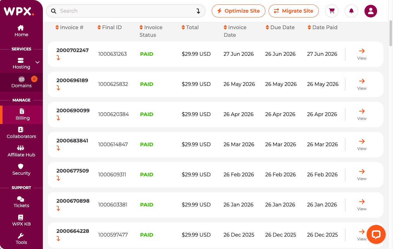Open the Affiliate Hub sidebar item
This screenshot has width=393, height=249.
(21, 151)
